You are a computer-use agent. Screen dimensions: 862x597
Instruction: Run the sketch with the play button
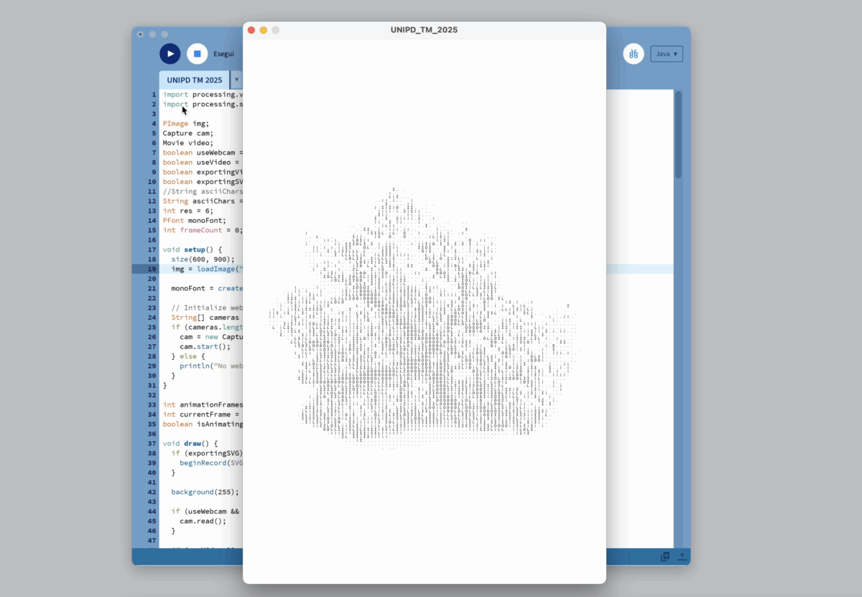click(x=170, y=54)
